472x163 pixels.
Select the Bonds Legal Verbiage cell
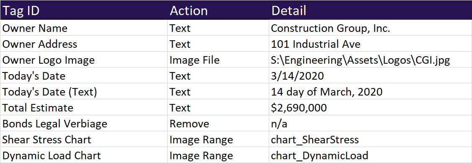point(84,124)
